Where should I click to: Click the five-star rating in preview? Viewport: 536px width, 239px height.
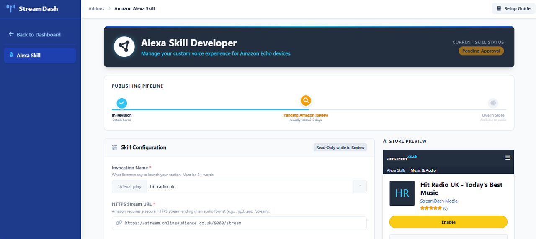point(431,208)
